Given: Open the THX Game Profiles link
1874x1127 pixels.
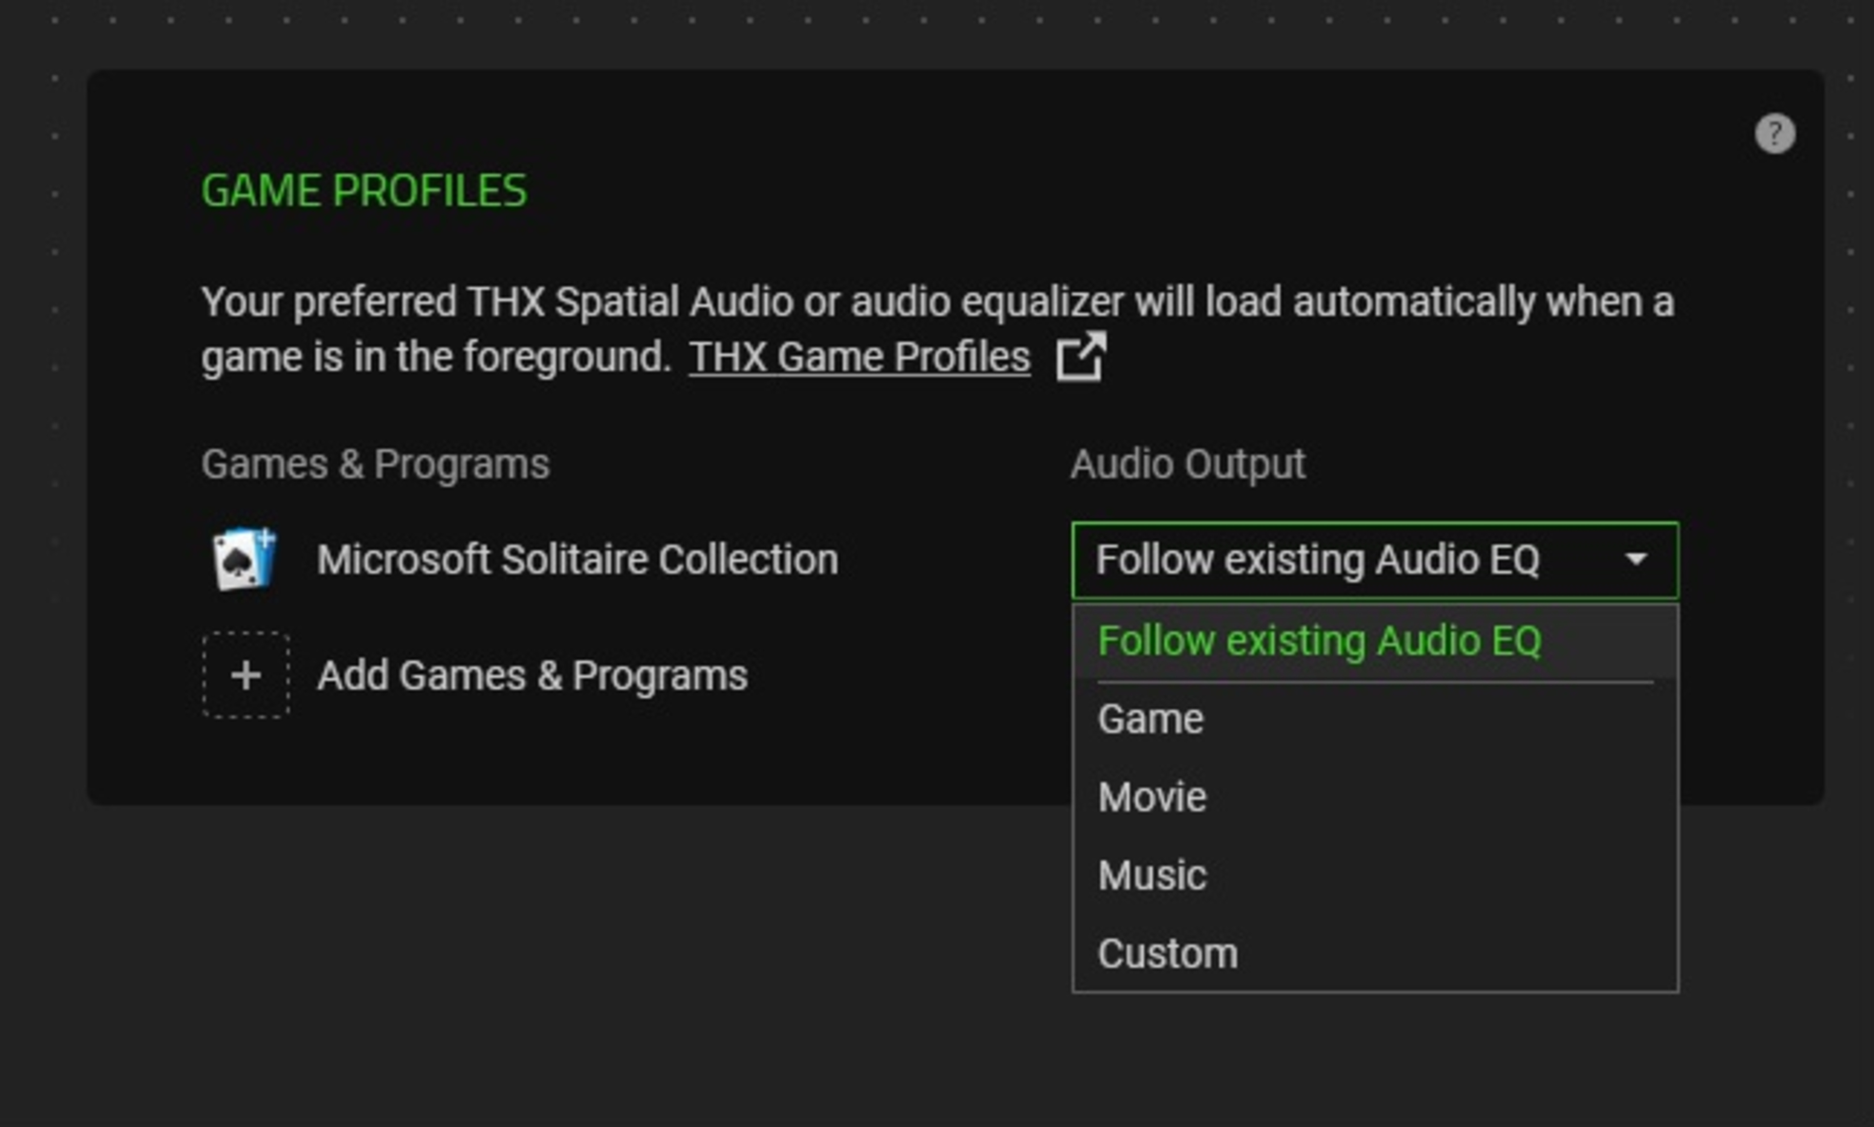Looking at the screenshot, I should pos(859,356).
